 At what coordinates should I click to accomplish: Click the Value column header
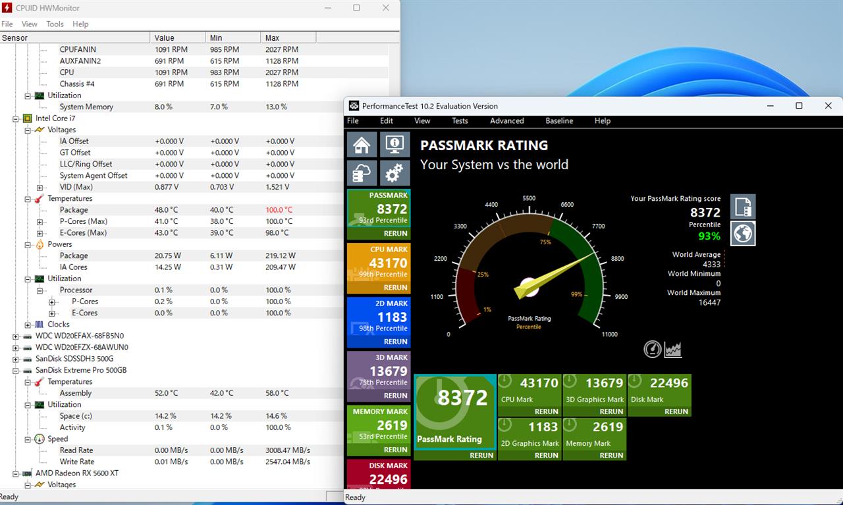[178, 38]
